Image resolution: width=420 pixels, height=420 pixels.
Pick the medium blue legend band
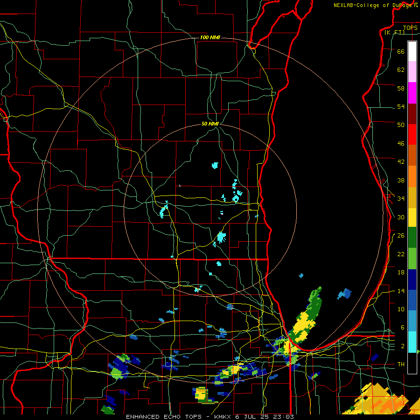[x=412, y=301]
